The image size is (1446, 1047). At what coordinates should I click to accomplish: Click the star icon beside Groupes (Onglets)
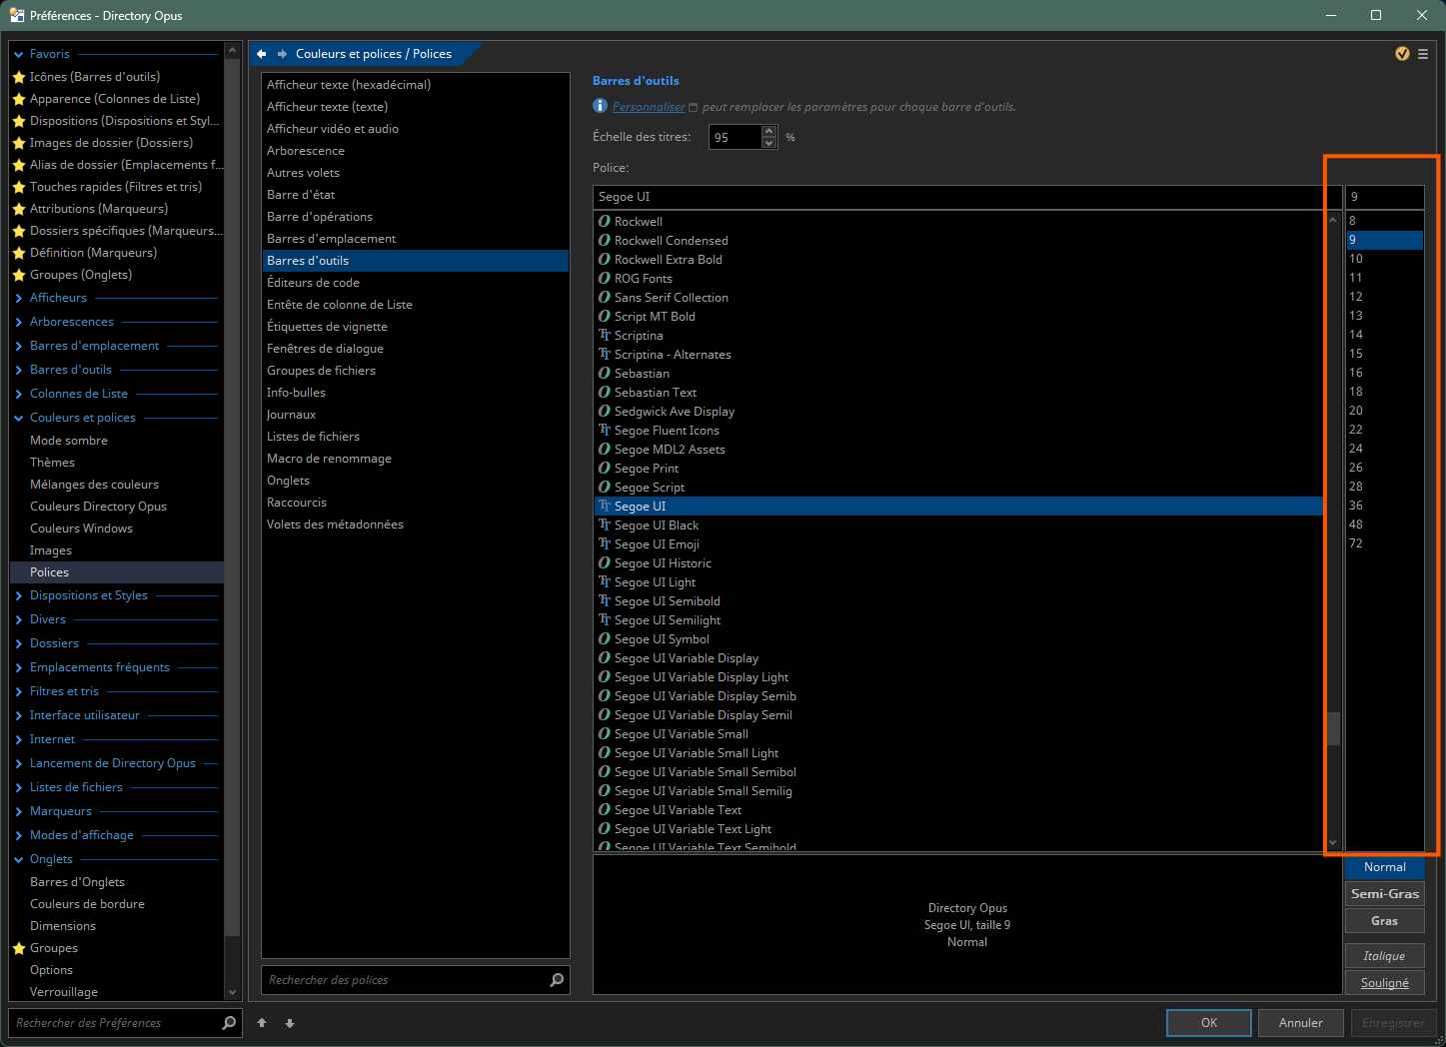coord(19,275)
